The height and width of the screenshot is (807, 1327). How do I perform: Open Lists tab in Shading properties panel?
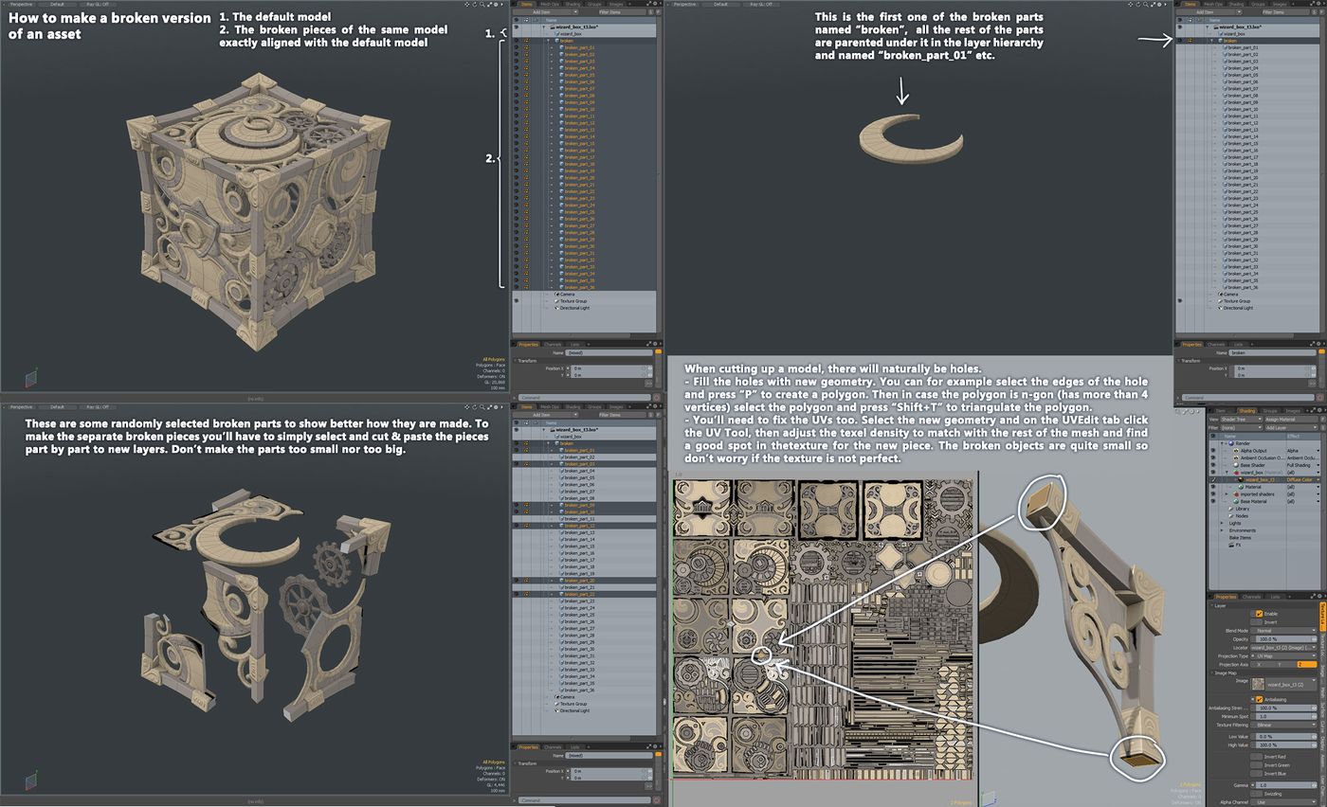(x=1275, y=597)
